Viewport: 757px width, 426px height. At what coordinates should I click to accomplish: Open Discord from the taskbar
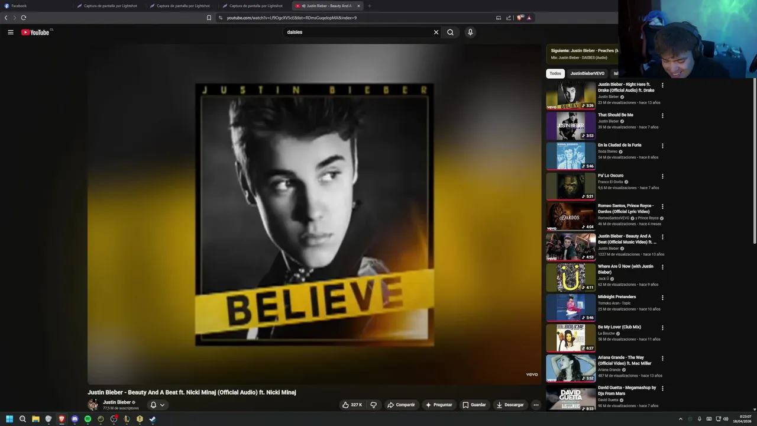click(x=75, y=419)
